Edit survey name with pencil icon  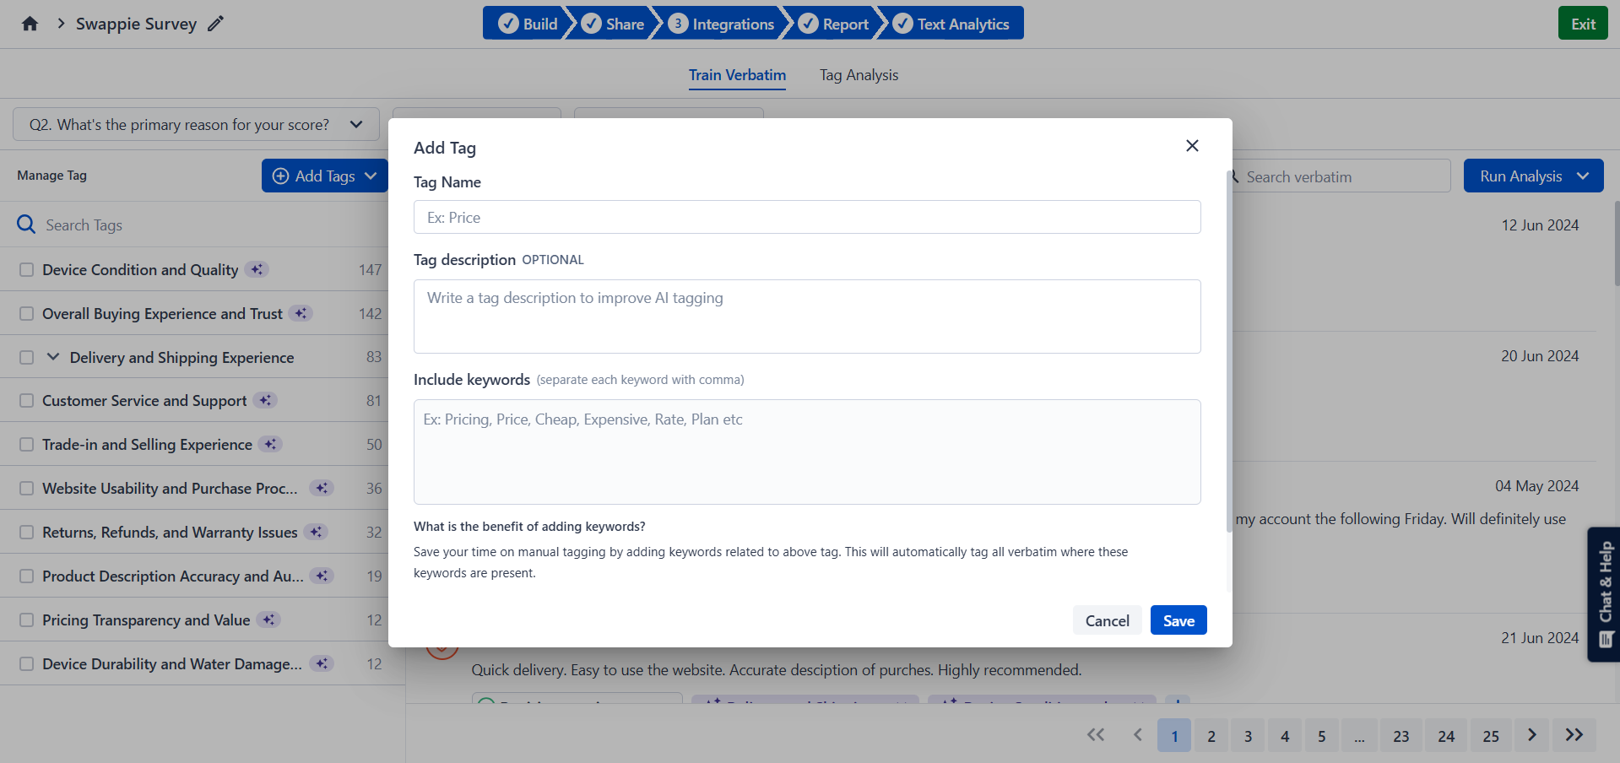(x=216, y=24)
